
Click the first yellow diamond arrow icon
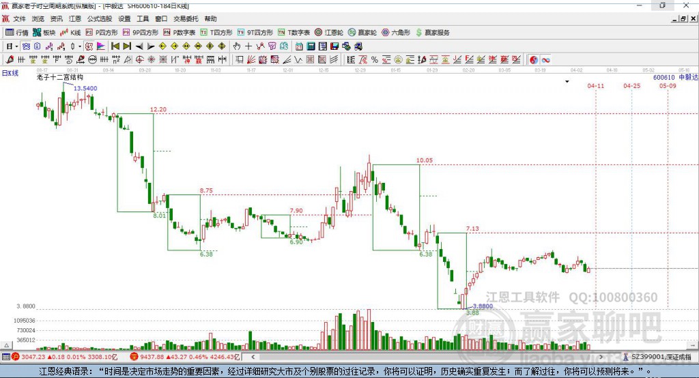pos(162,46)
